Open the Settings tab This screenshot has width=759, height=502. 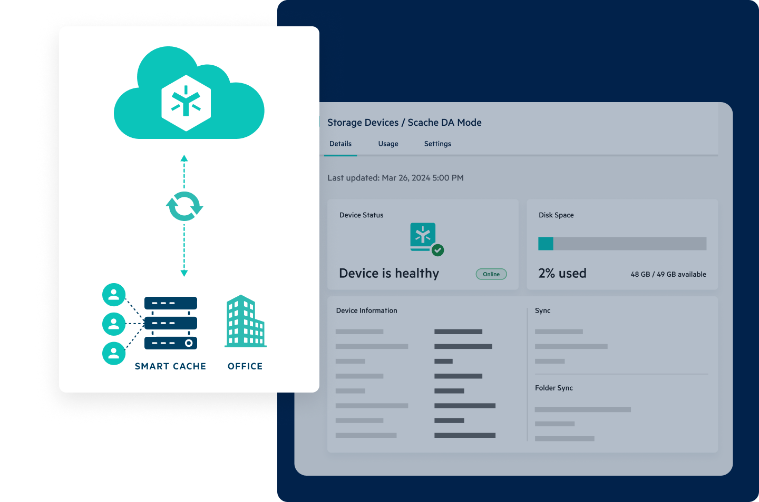coord(437,144)
